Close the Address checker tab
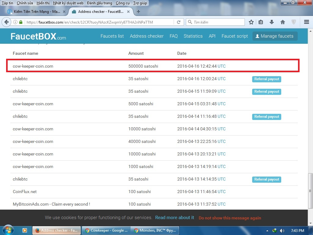313x235 pixels. (x=128, y=12)
